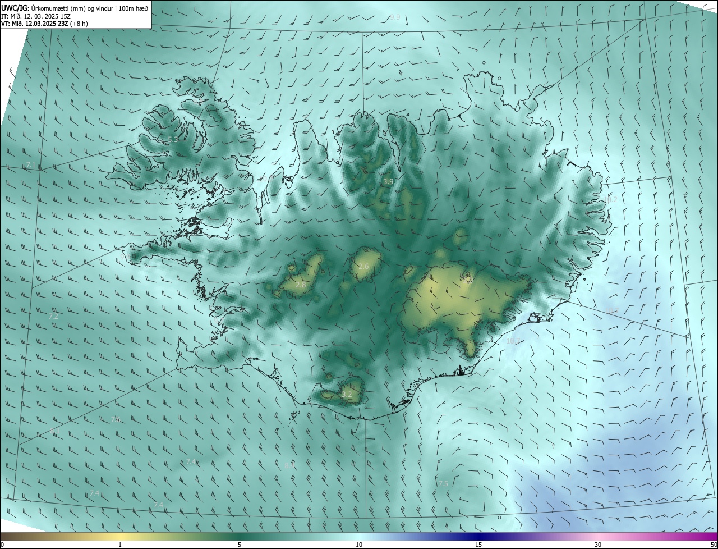Click the colour scale tick label 50

tap(713, 545)
